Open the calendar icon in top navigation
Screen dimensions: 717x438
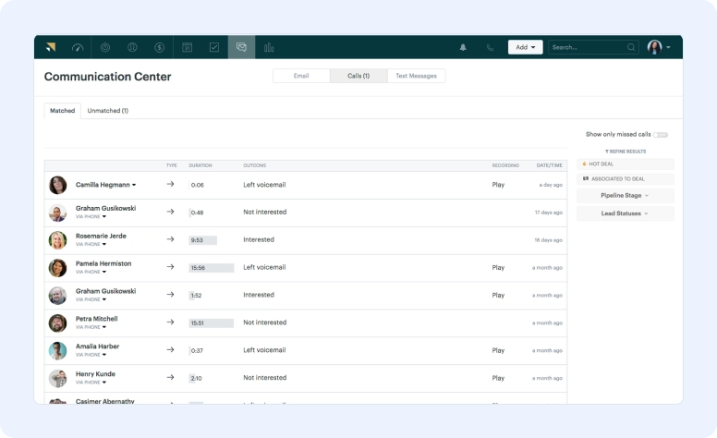coord(187,47)
